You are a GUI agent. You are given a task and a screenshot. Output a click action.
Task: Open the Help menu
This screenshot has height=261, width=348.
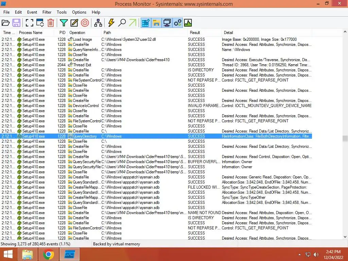[96, 12]
